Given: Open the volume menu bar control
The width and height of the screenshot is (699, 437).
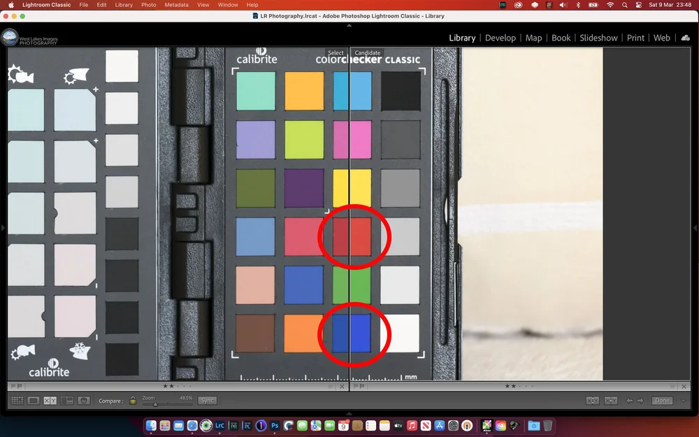Looking at the screenshot, I should pos(563,5).
